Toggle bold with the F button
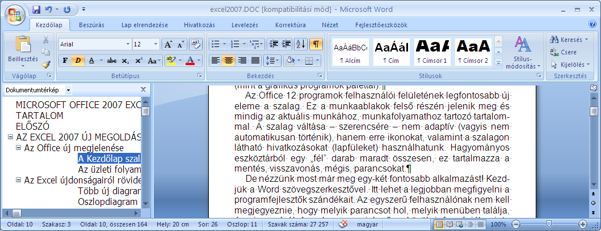This screenshot has height=231, width=601. 65,61
